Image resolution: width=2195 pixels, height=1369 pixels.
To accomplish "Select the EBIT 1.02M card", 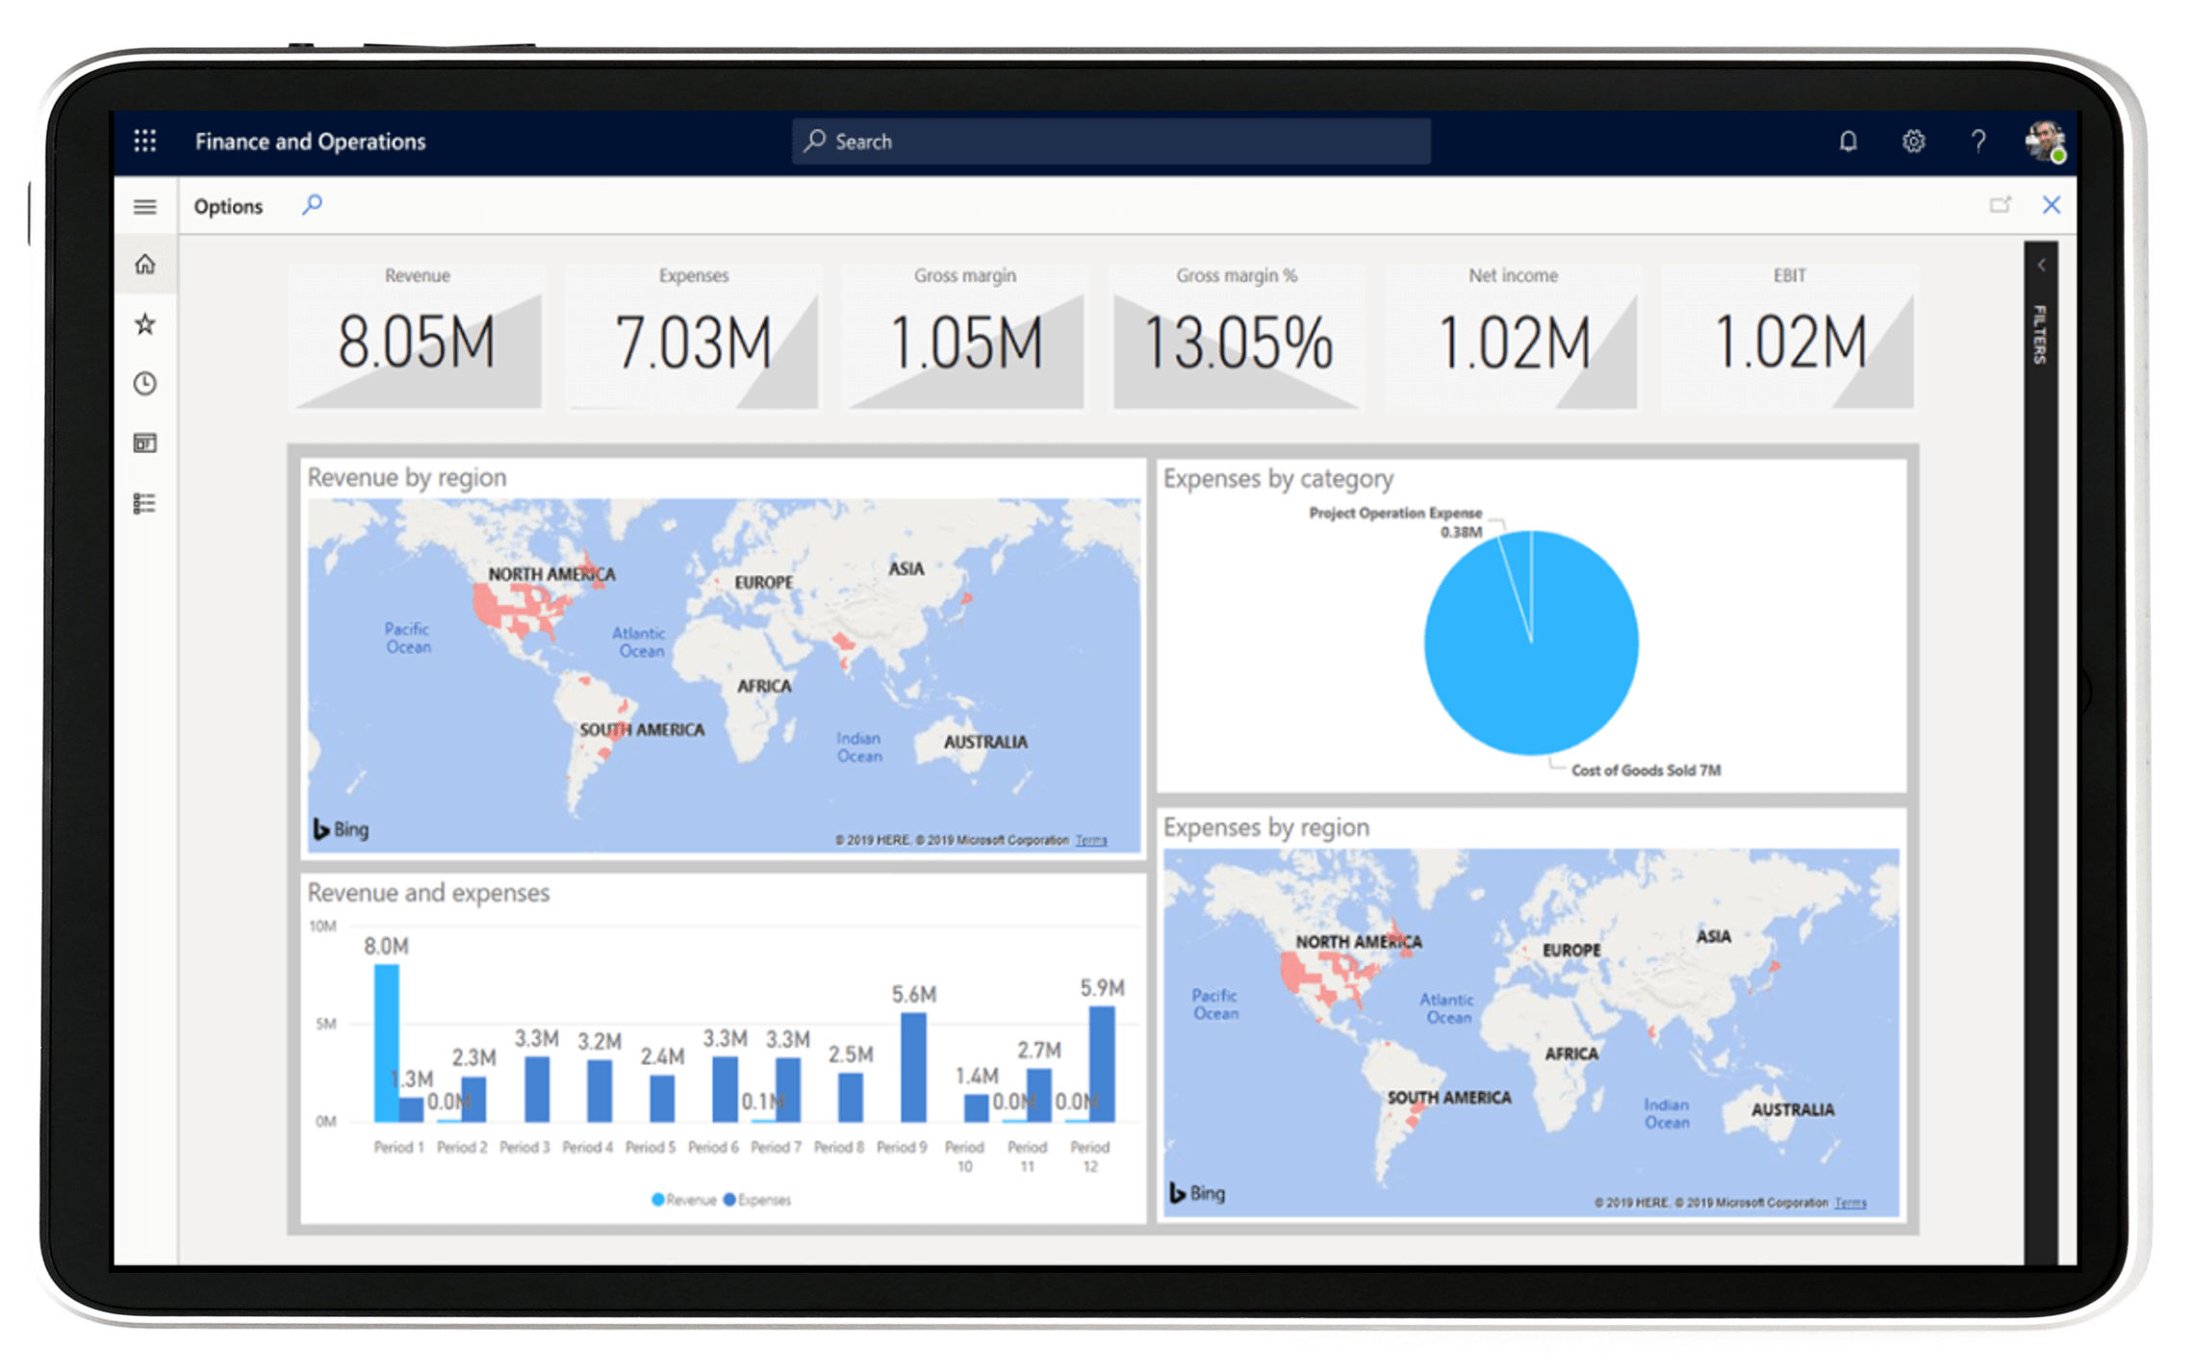I will [1789, 337].
